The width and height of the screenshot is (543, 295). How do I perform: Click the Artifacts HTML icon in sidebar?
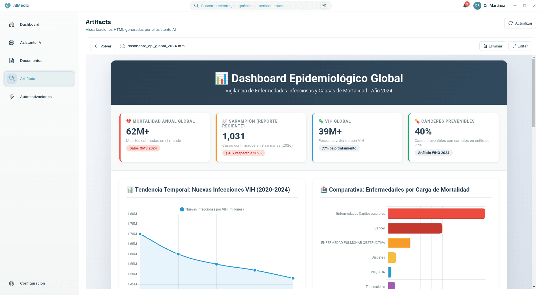pyautogui.click(x=11, y=79)
